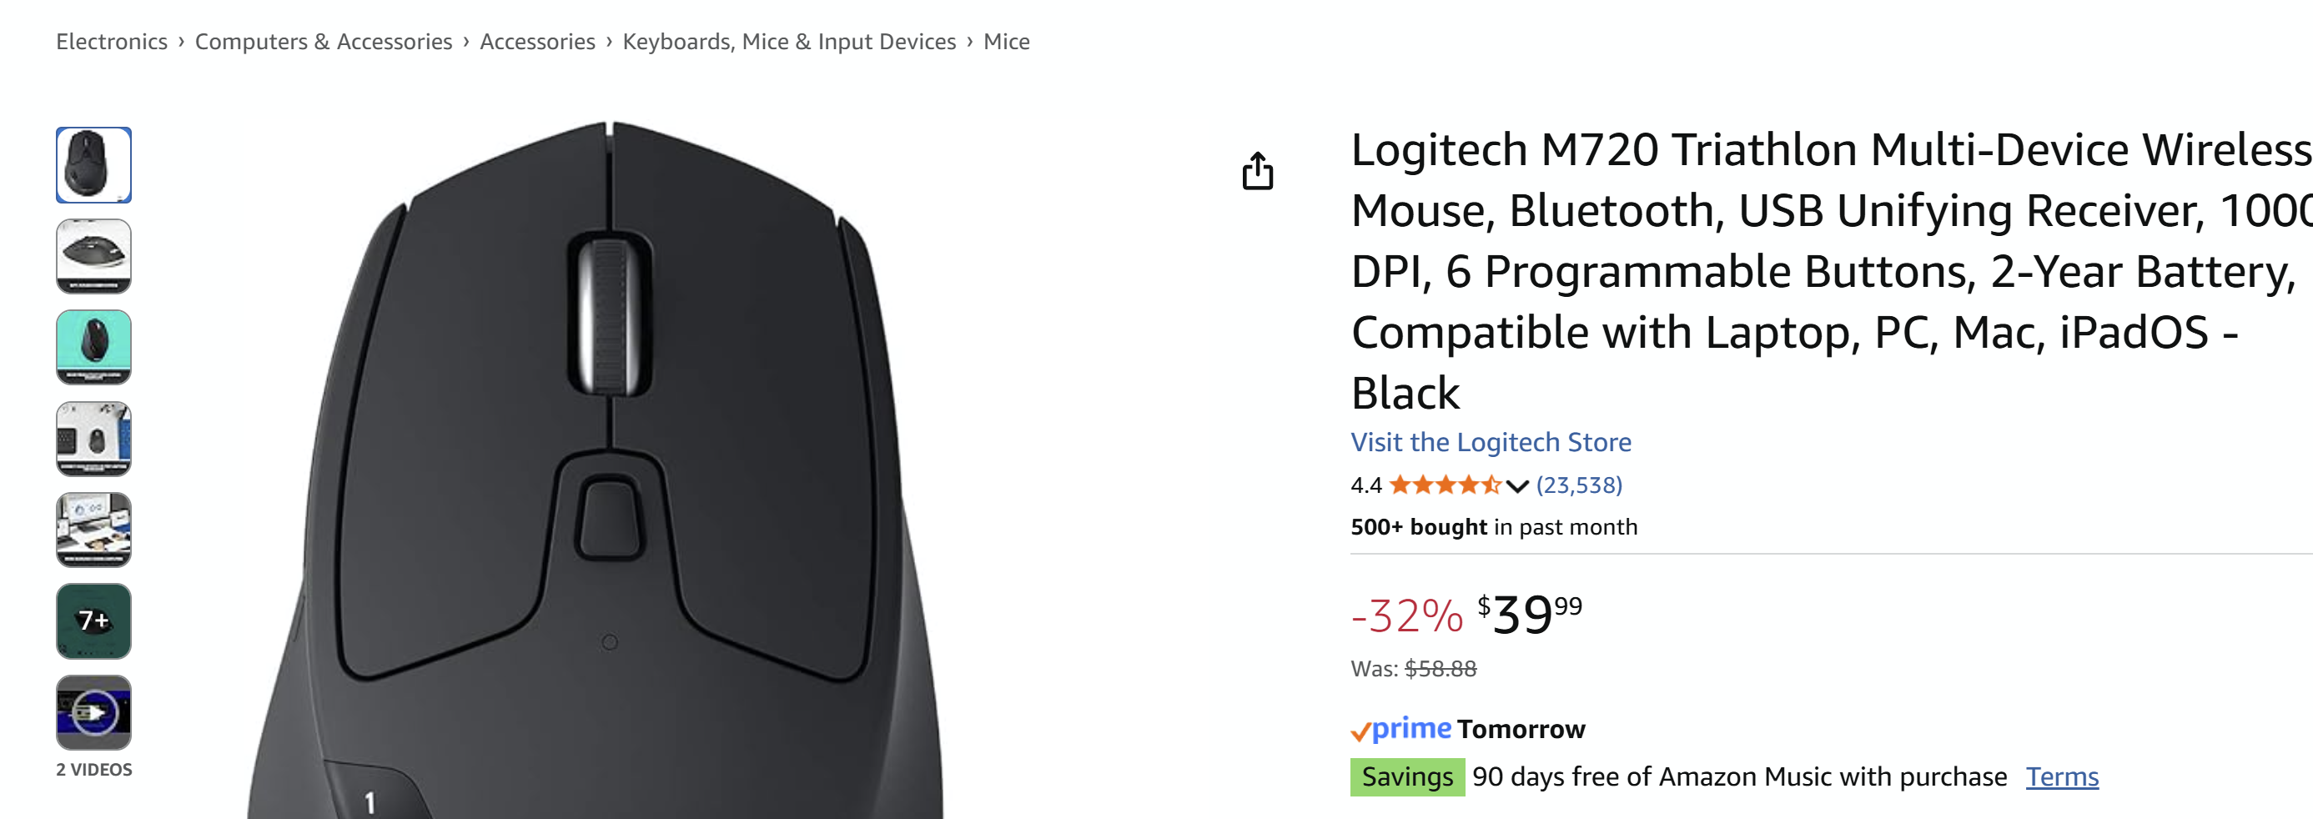
Task: Open the thumbnail showing the desk setup
Action: pos(93,530)
